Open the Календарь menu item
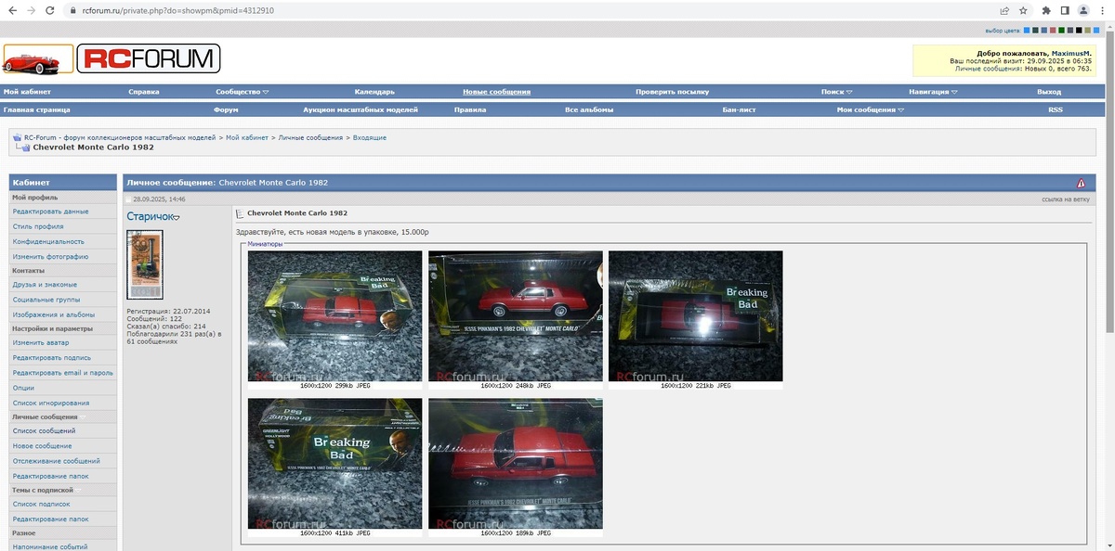This screenshot has width=1115, height=551. point(374,92)
